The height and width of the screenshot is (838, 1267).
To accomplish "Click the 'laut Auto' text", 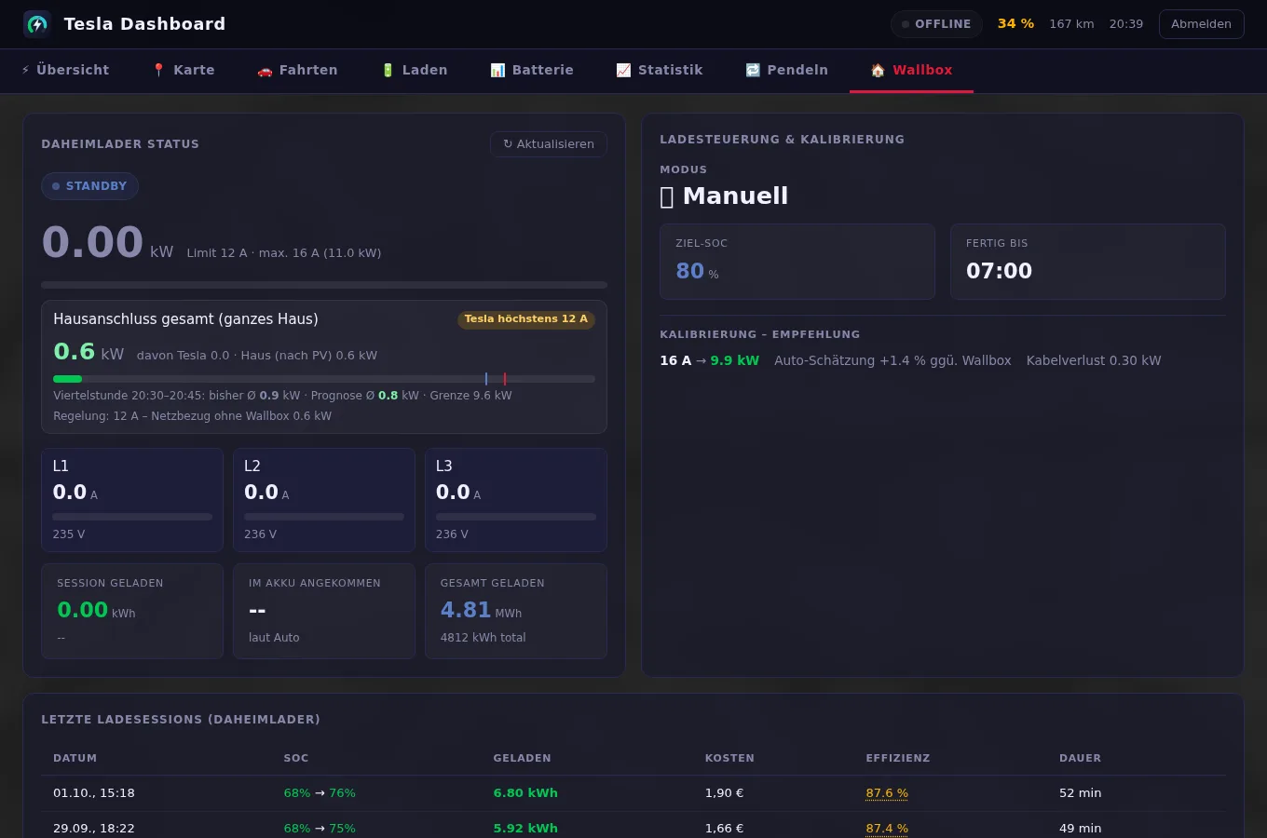I will 274,638.
